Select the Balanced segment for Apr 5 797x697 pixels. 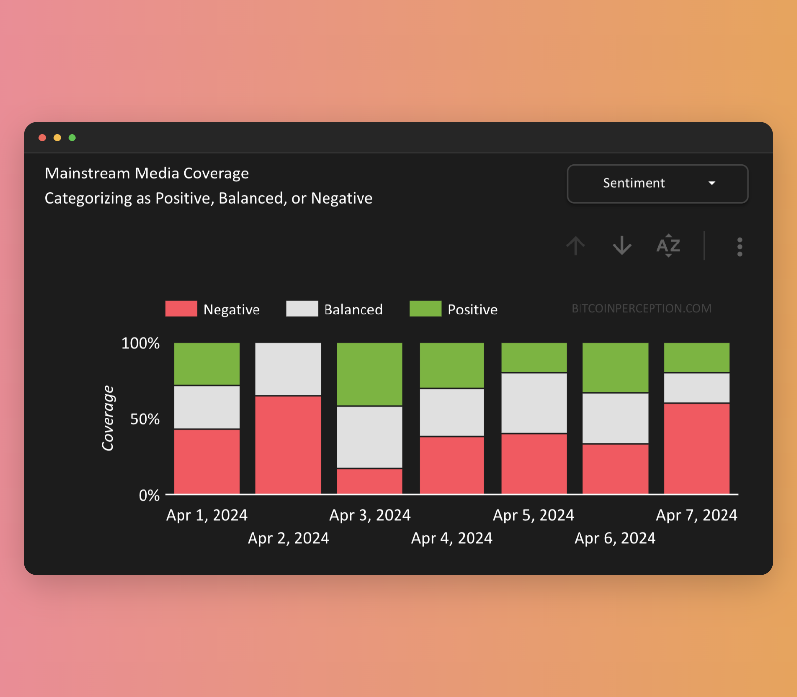[x=534, y=403]
